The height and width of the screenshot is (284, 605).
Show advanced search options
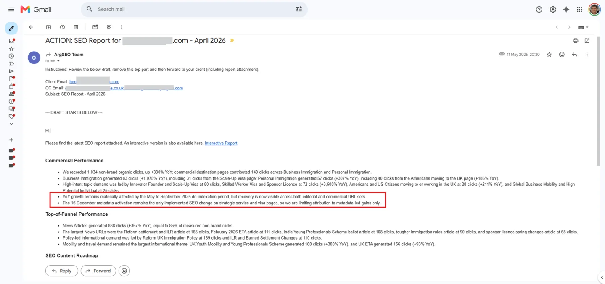point(299,9)
